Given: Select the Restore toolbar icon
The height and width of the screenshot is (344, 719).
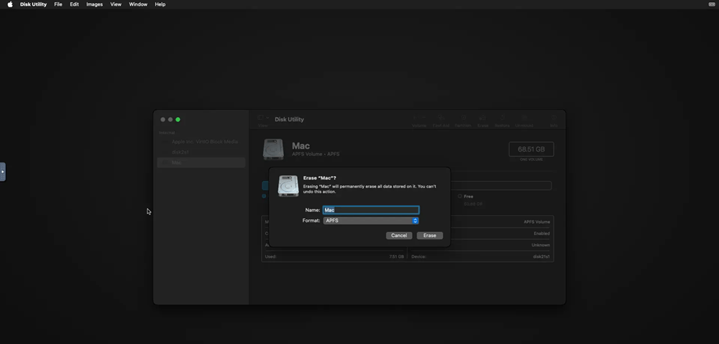Looking at the screenshot, I should coord(502,118).
